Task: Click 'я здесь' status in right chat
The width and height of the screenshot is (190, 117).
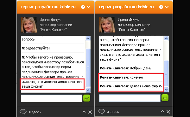Action: click(113, 112)
